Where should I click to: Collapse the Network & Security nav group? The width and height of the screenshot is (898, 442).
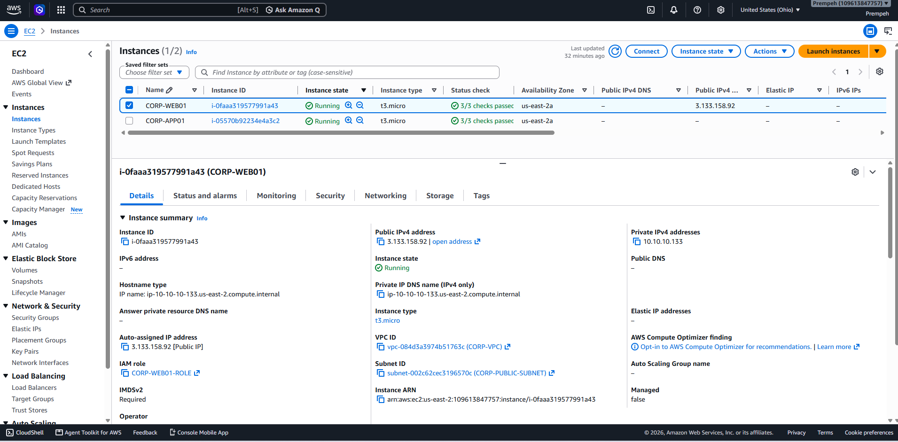[x=6, y=306]
